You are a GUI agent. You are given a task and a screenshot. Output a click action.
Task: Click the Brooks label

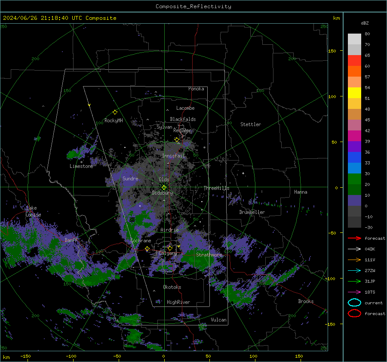click(x=306, y=301)
